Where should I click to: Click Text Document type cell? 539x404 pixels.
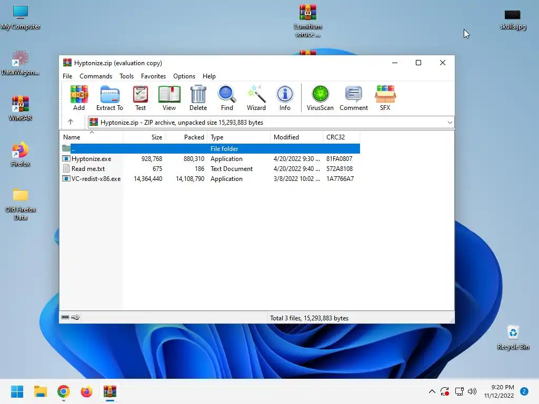232,169
